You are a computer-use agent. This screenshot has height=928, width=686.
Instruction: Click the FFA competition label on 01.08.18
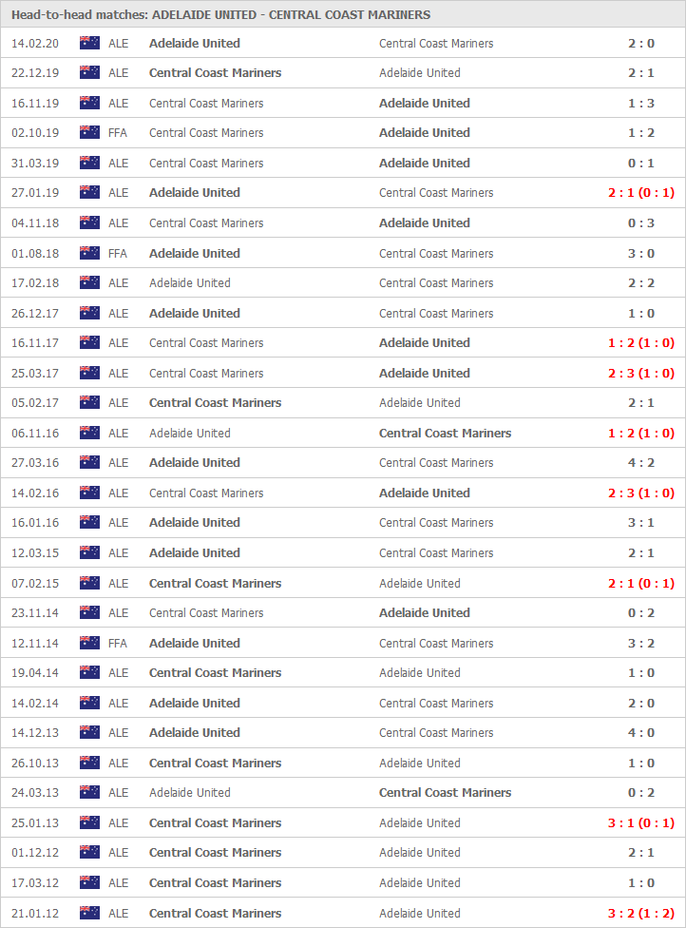pyautogui.click(x=118, y=253)
